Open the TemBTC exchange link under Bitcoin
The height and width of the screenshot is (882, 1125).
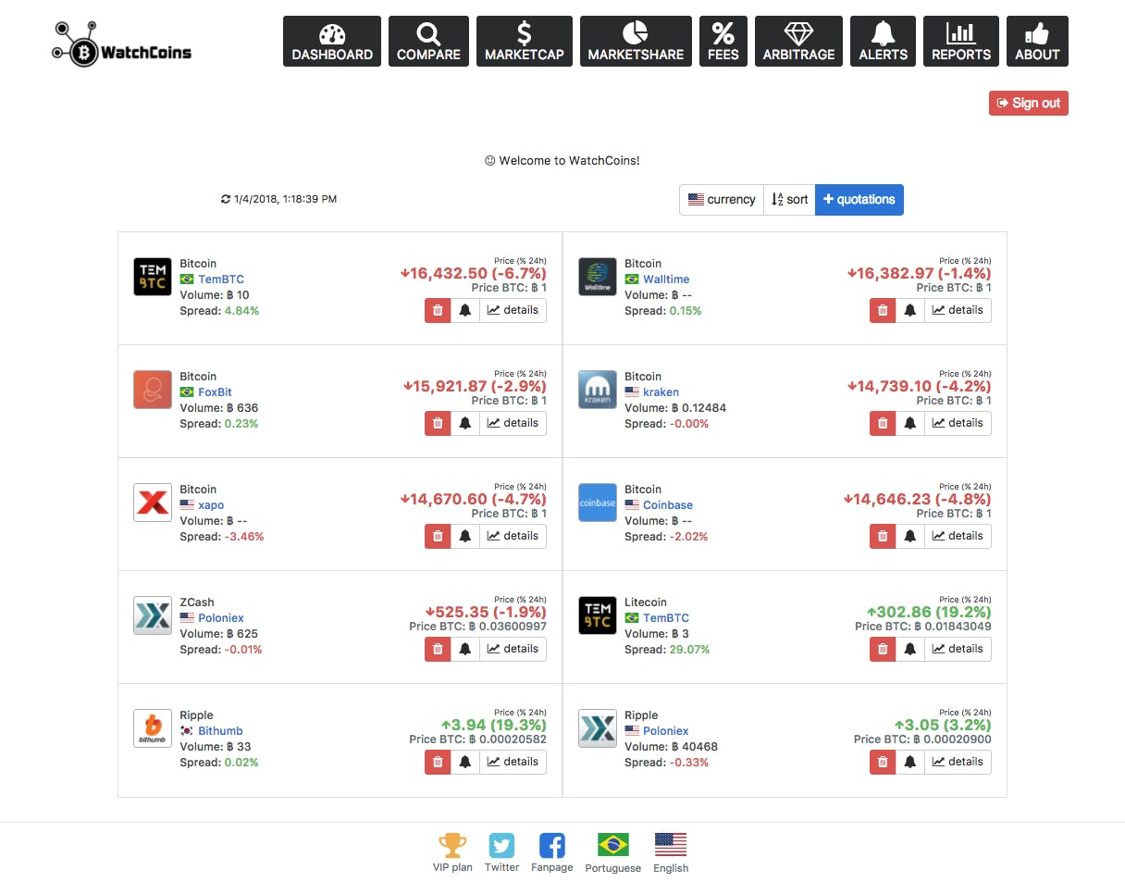(221, 280)
